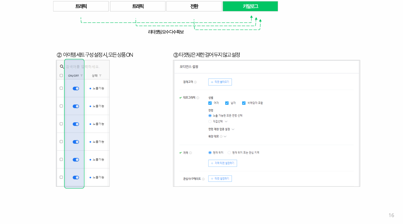Click the 타겟 설정하기 button for 관심사/구매의도
403x224 pixels.
click(220, 179)
